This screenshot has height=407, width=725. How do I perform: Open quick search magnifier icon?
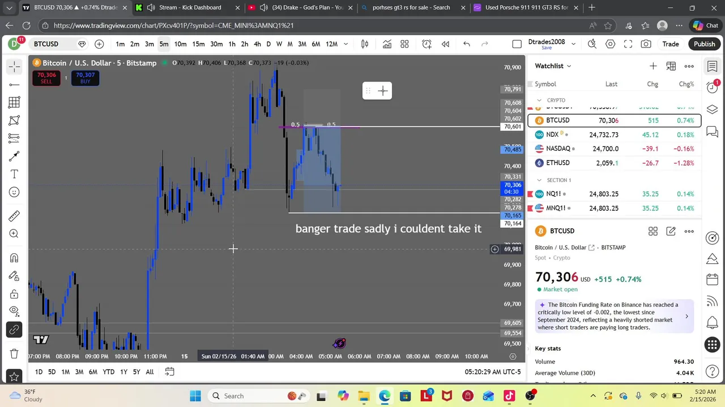pyautogui.click(x=592, y=44)
